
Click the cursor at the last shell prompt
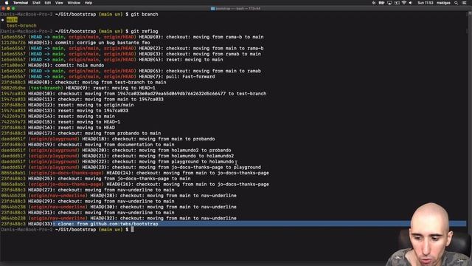point(133,230)
